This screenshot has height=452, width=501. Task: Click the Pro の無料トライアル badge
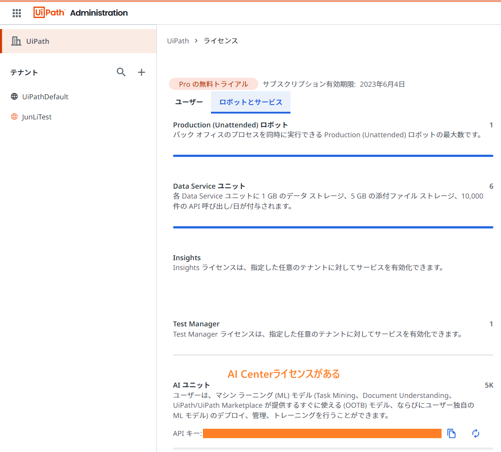(x=213, y=84)
